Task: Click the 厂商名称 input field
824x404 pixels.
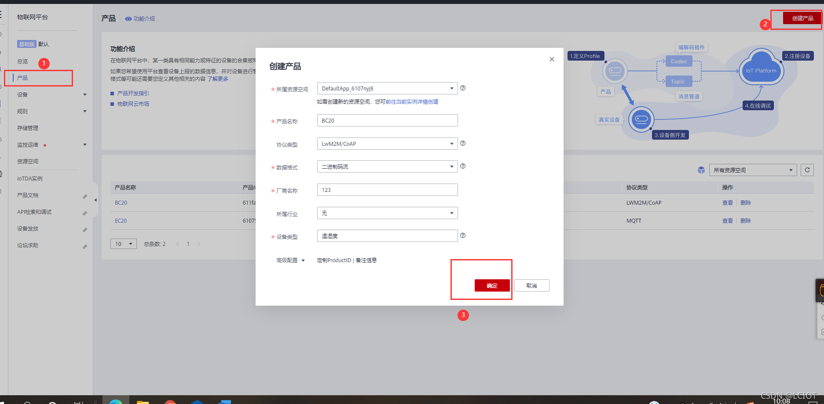Action: click(x=387, y=190)
